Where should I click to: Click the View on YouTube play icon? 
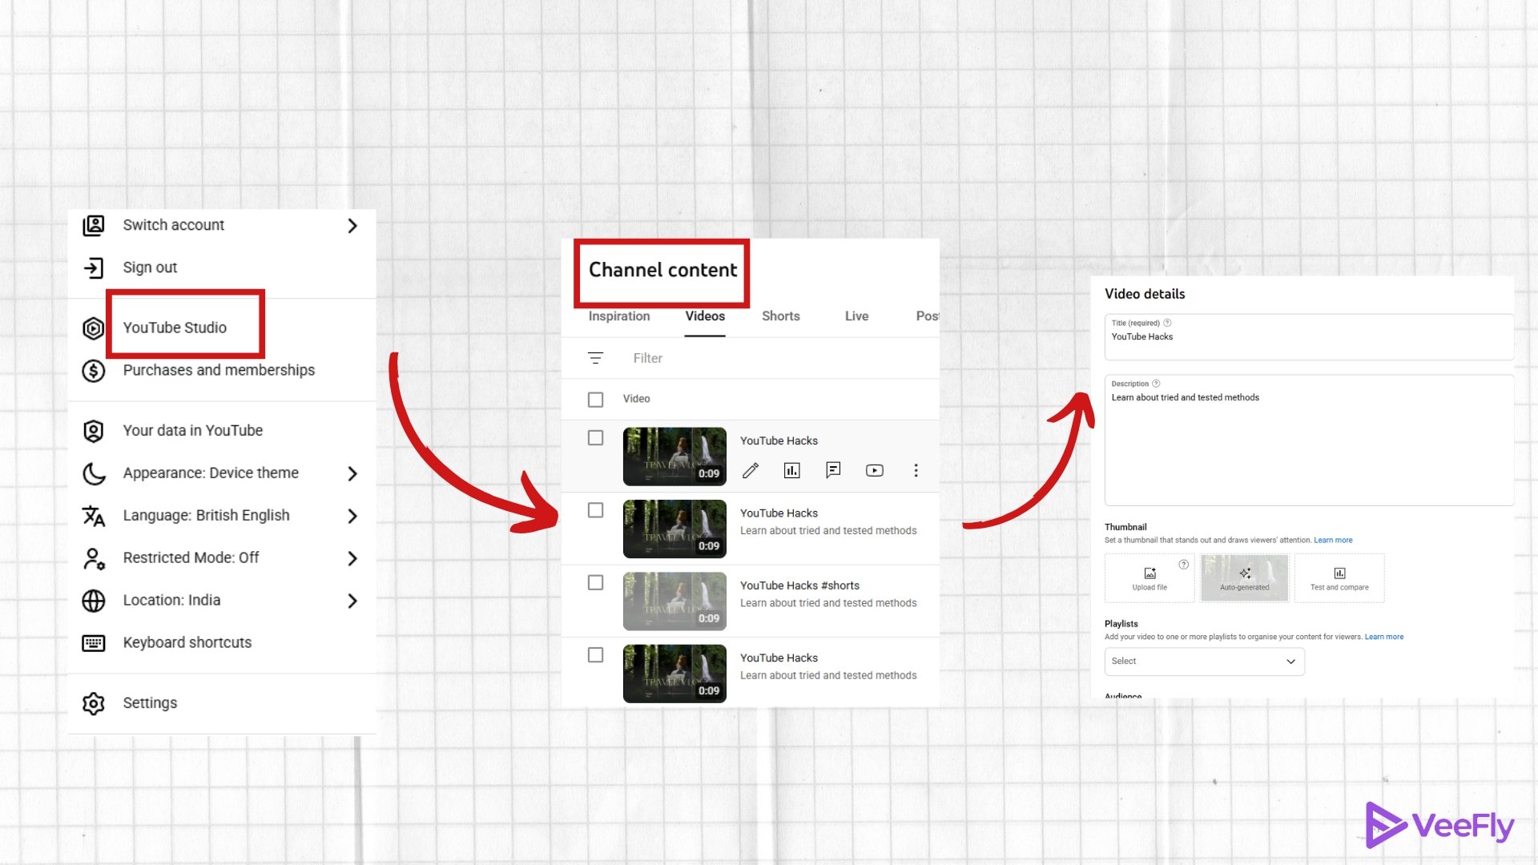875,471
